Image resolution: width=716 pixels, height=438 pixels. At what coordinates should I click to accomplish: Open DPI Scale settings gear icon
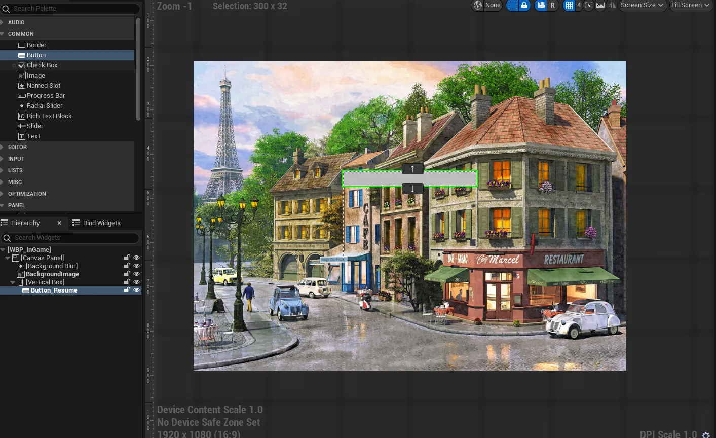(706, 434)
